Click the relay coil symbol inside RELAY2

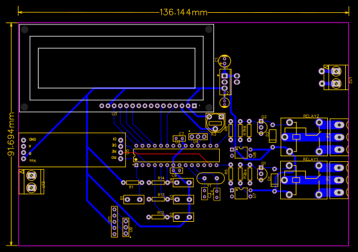(296, 137)
